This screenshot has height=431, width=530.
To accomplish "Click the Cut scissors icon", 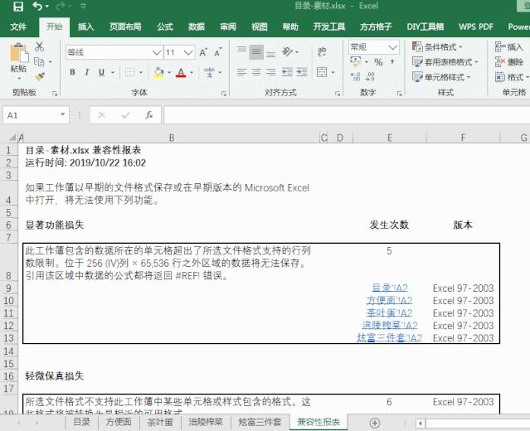I will click(39, 46).
